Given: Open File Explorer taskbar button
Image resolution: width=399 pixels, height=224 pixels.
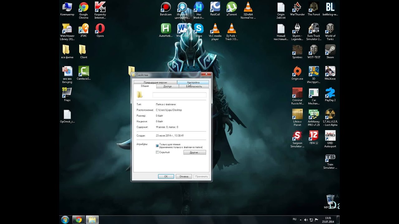Looking at the screenshot, I should coord(92,220).
